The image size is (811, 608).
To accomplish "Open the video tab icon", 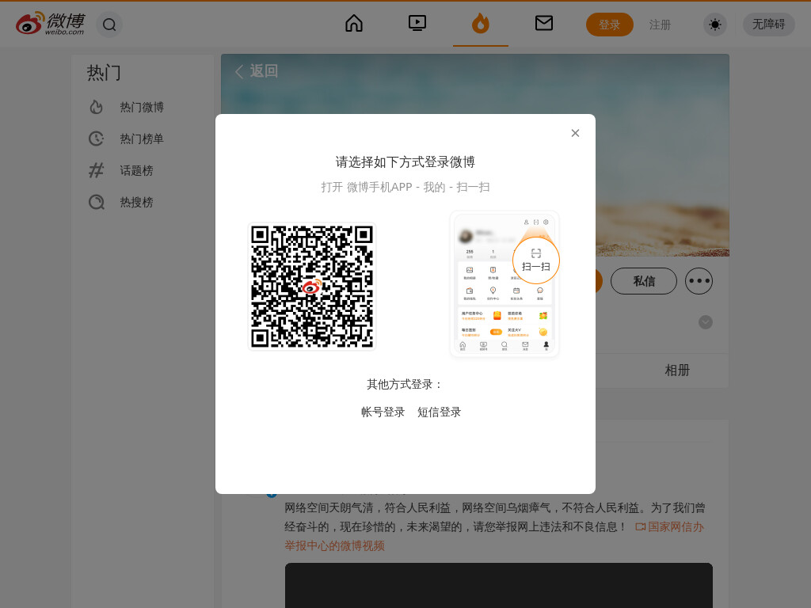I will (x=417, y=23).
